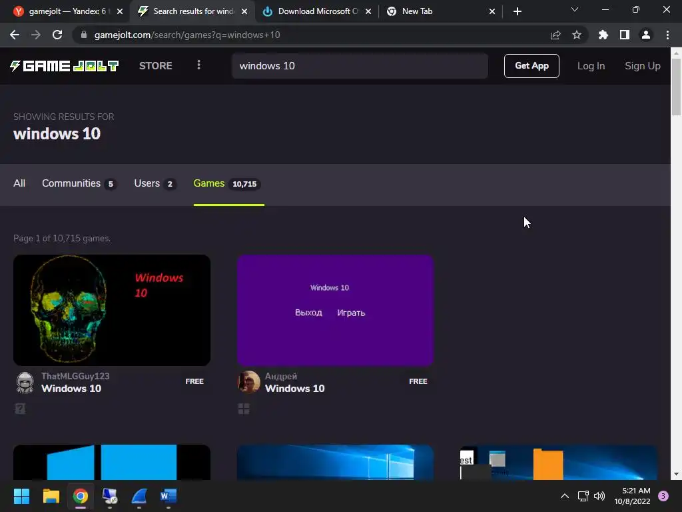Close the New Tab tab
The width and height of the screenshot is (682, 512).
click(x=492, y=11)
